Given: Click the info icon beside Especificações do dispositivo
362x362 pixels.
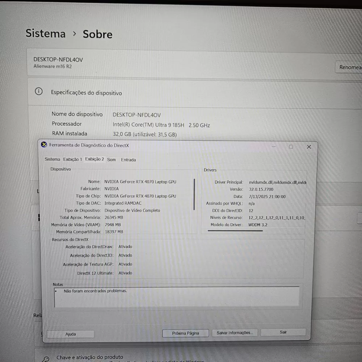Looking at the screenshot, I should click(39, 92).
